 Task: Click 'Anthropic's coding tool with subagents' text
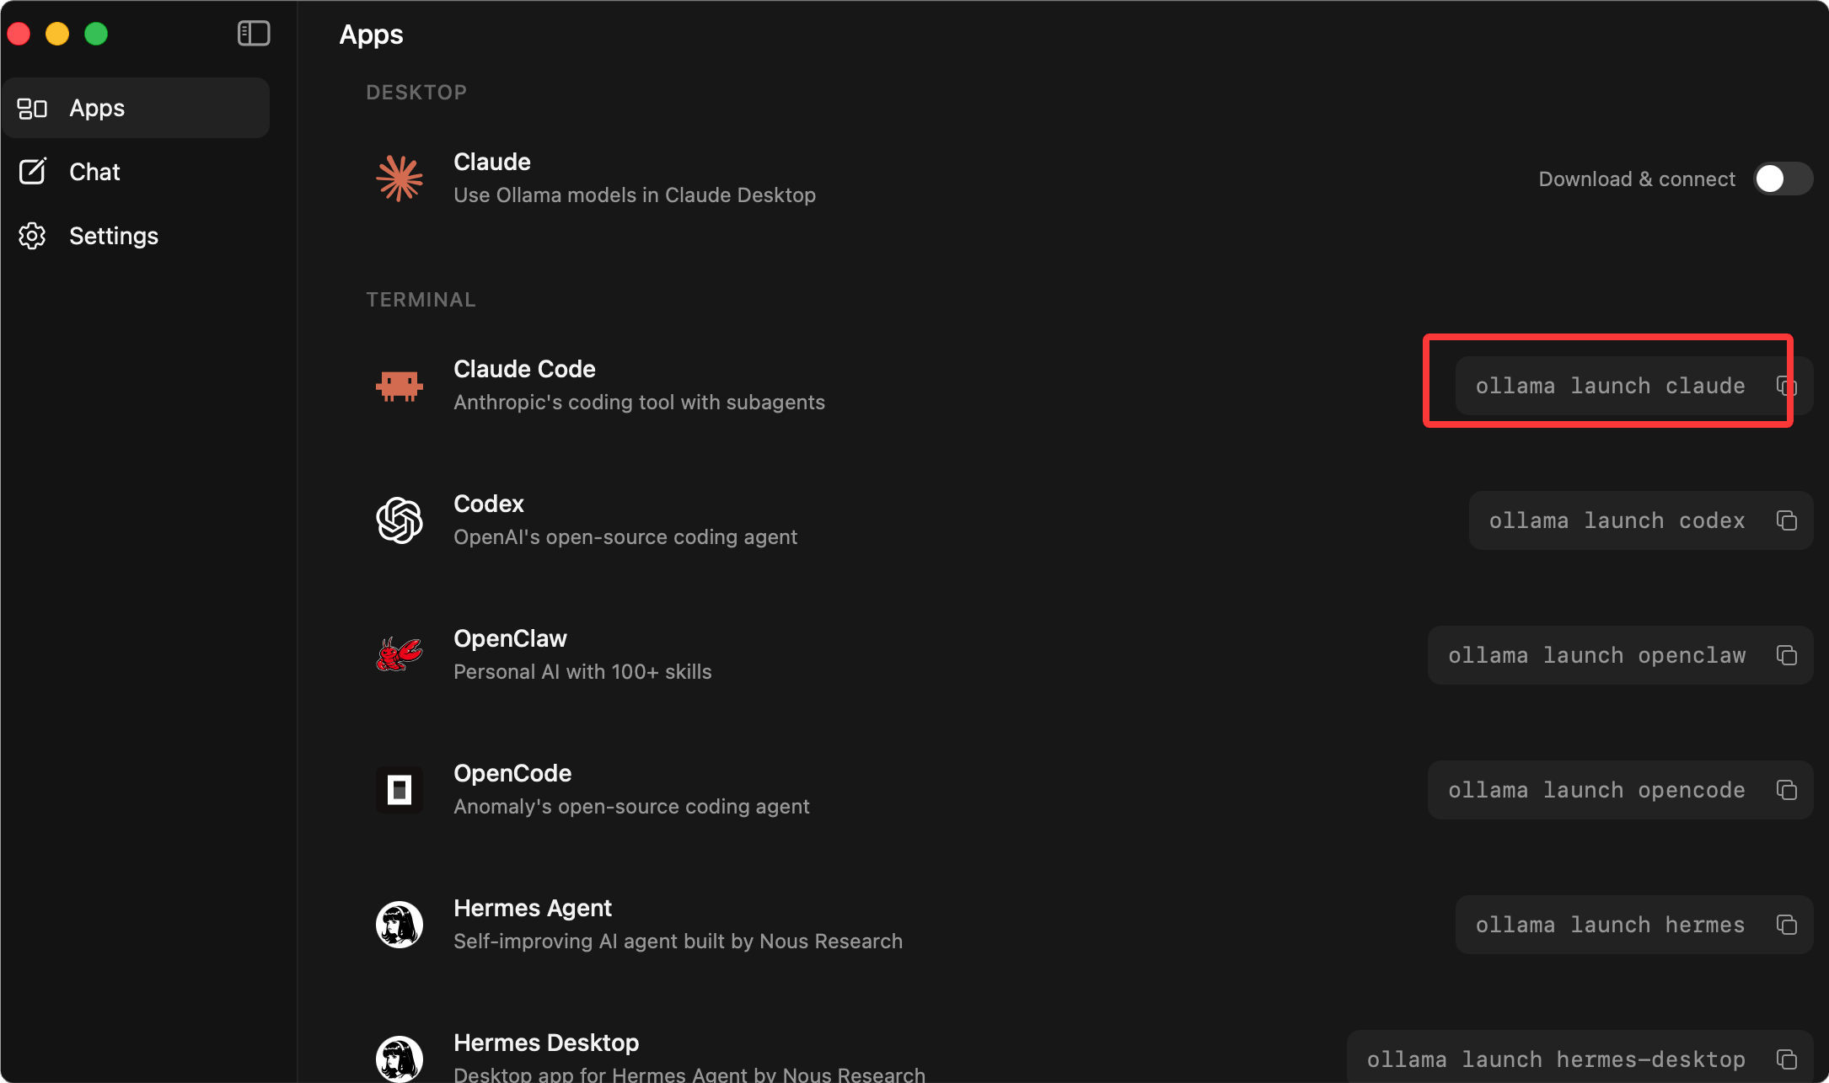[639, 403]
